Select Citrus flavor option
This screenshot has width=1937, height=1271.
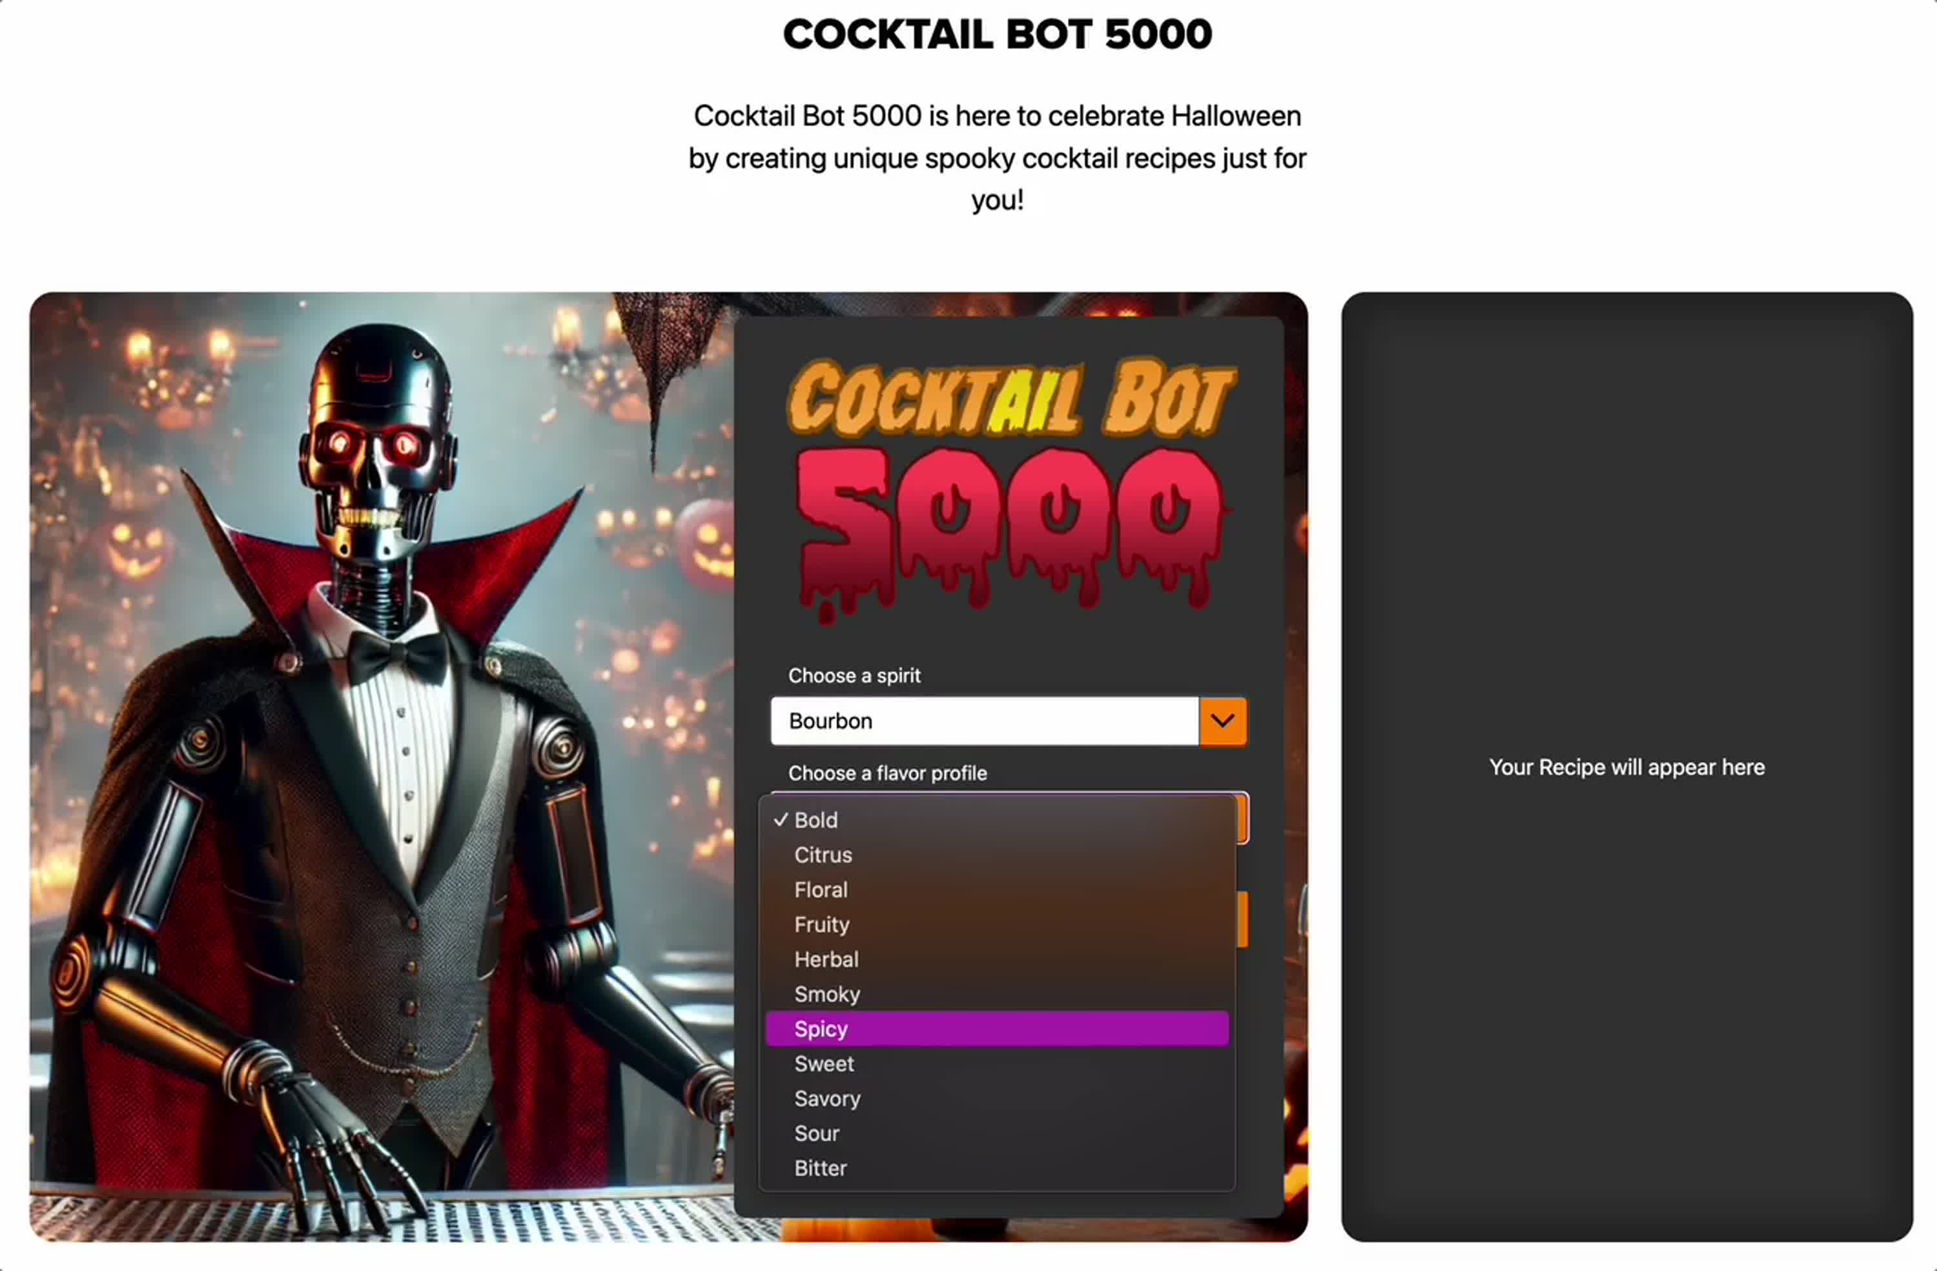click(x=823, y=855)
